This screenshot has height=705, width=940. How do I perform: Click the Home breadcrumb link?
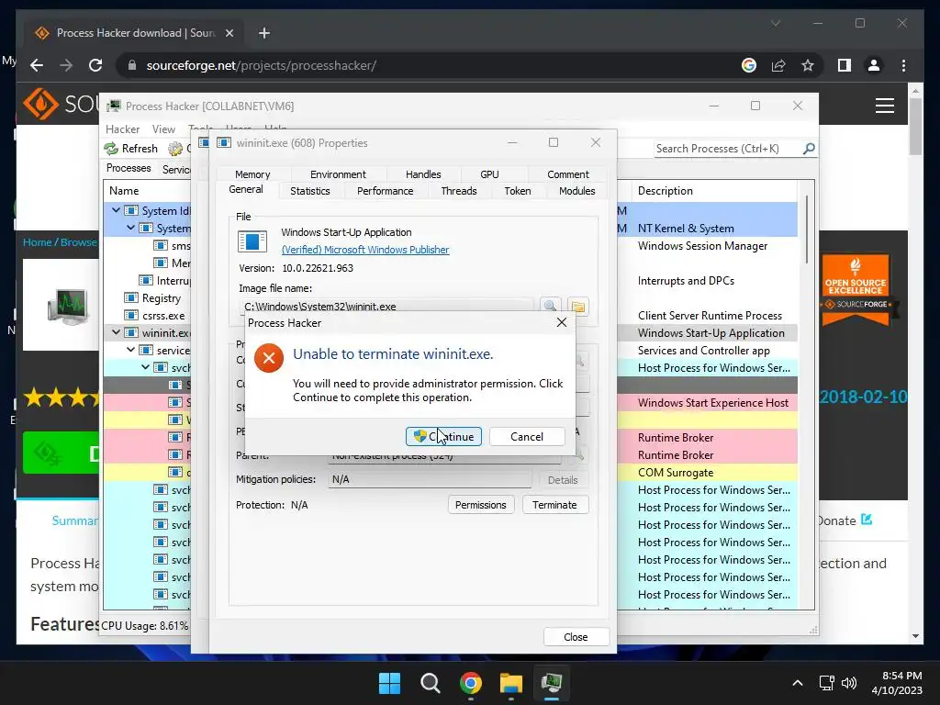click(37, 242)
